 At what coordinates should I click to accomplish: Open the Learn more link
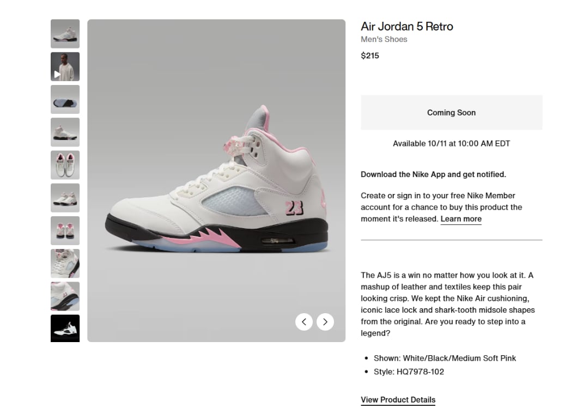(461, 219)
